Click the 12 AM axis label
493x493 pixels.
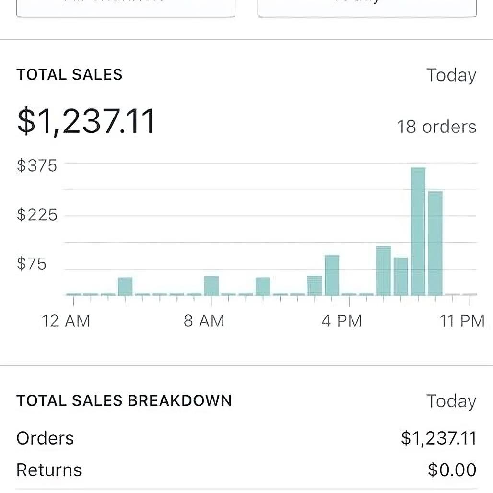click(66, 321)
